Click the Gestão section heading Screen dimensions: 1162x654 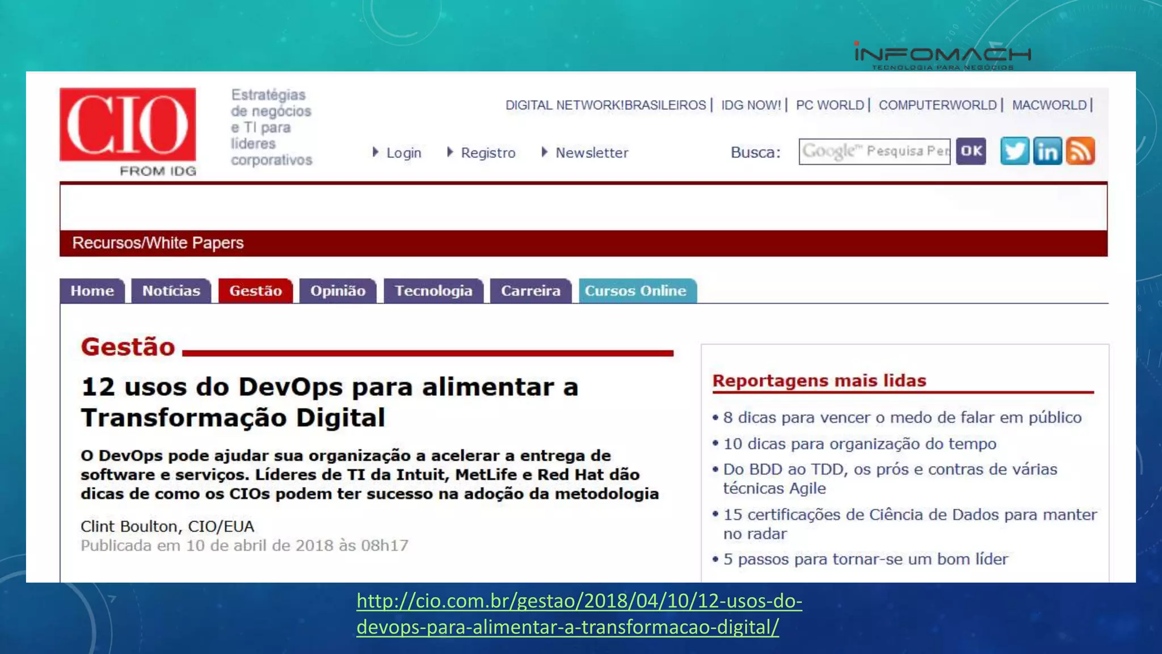(x=128, y=347)
